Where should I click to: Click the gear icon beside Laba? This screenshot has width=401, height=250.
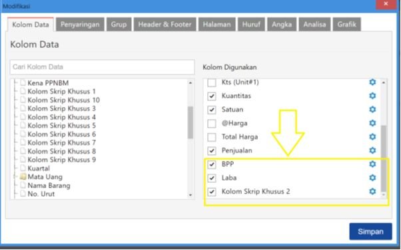(372, 178)
